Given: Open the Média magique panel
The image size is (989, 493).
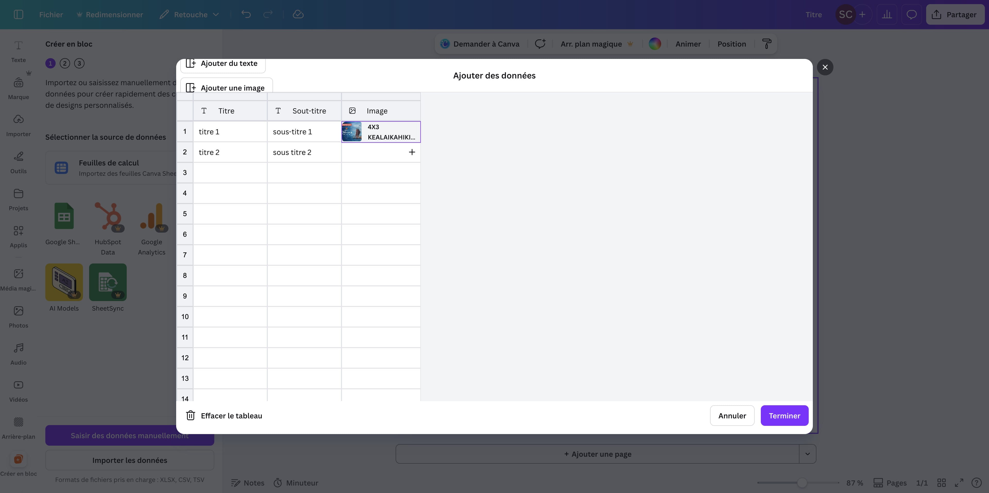Looking at the screenshot, I should [x=19, y=280].
